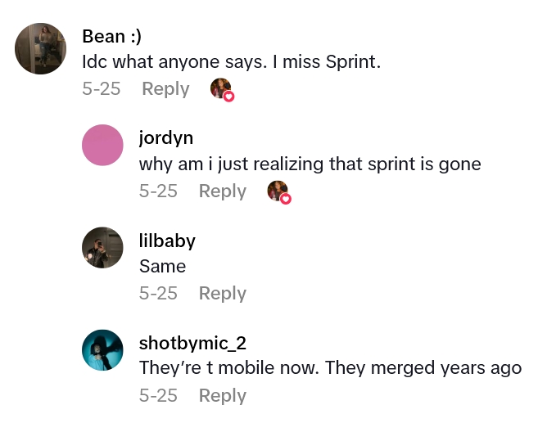
Task: Reply to lilbaby's "Same" comment
Action: click(223, 294)
